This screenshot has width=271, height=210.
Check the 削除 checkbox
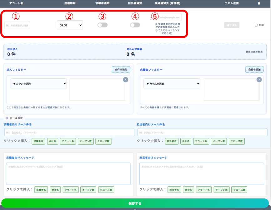256,25
